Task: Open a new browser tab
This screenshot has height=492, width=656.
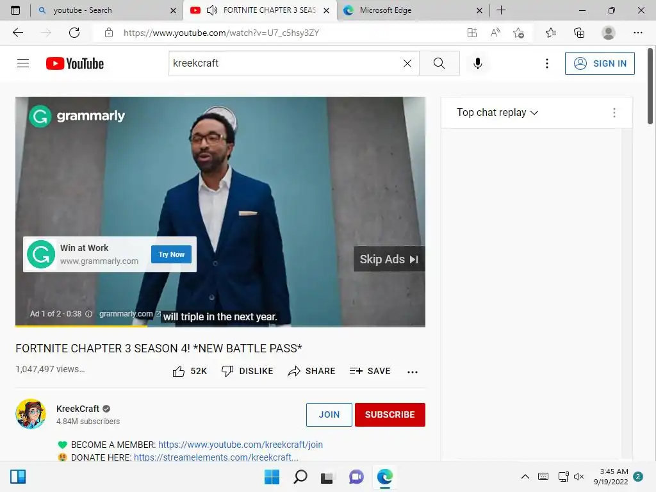Action: [501, 10]
